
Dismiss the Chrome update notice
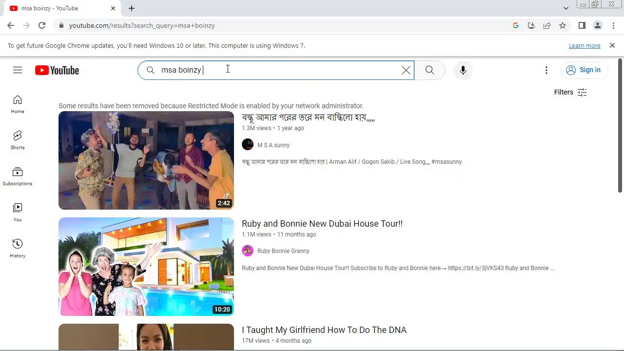pos(612,45)
